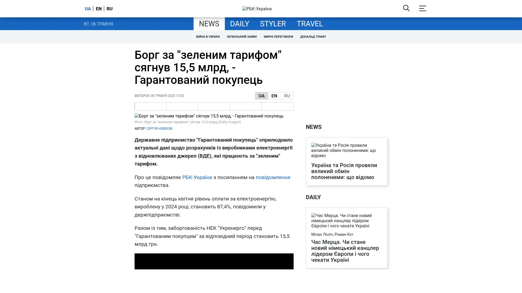
Task: Switch the site language to EN in header
Action: 99,9
